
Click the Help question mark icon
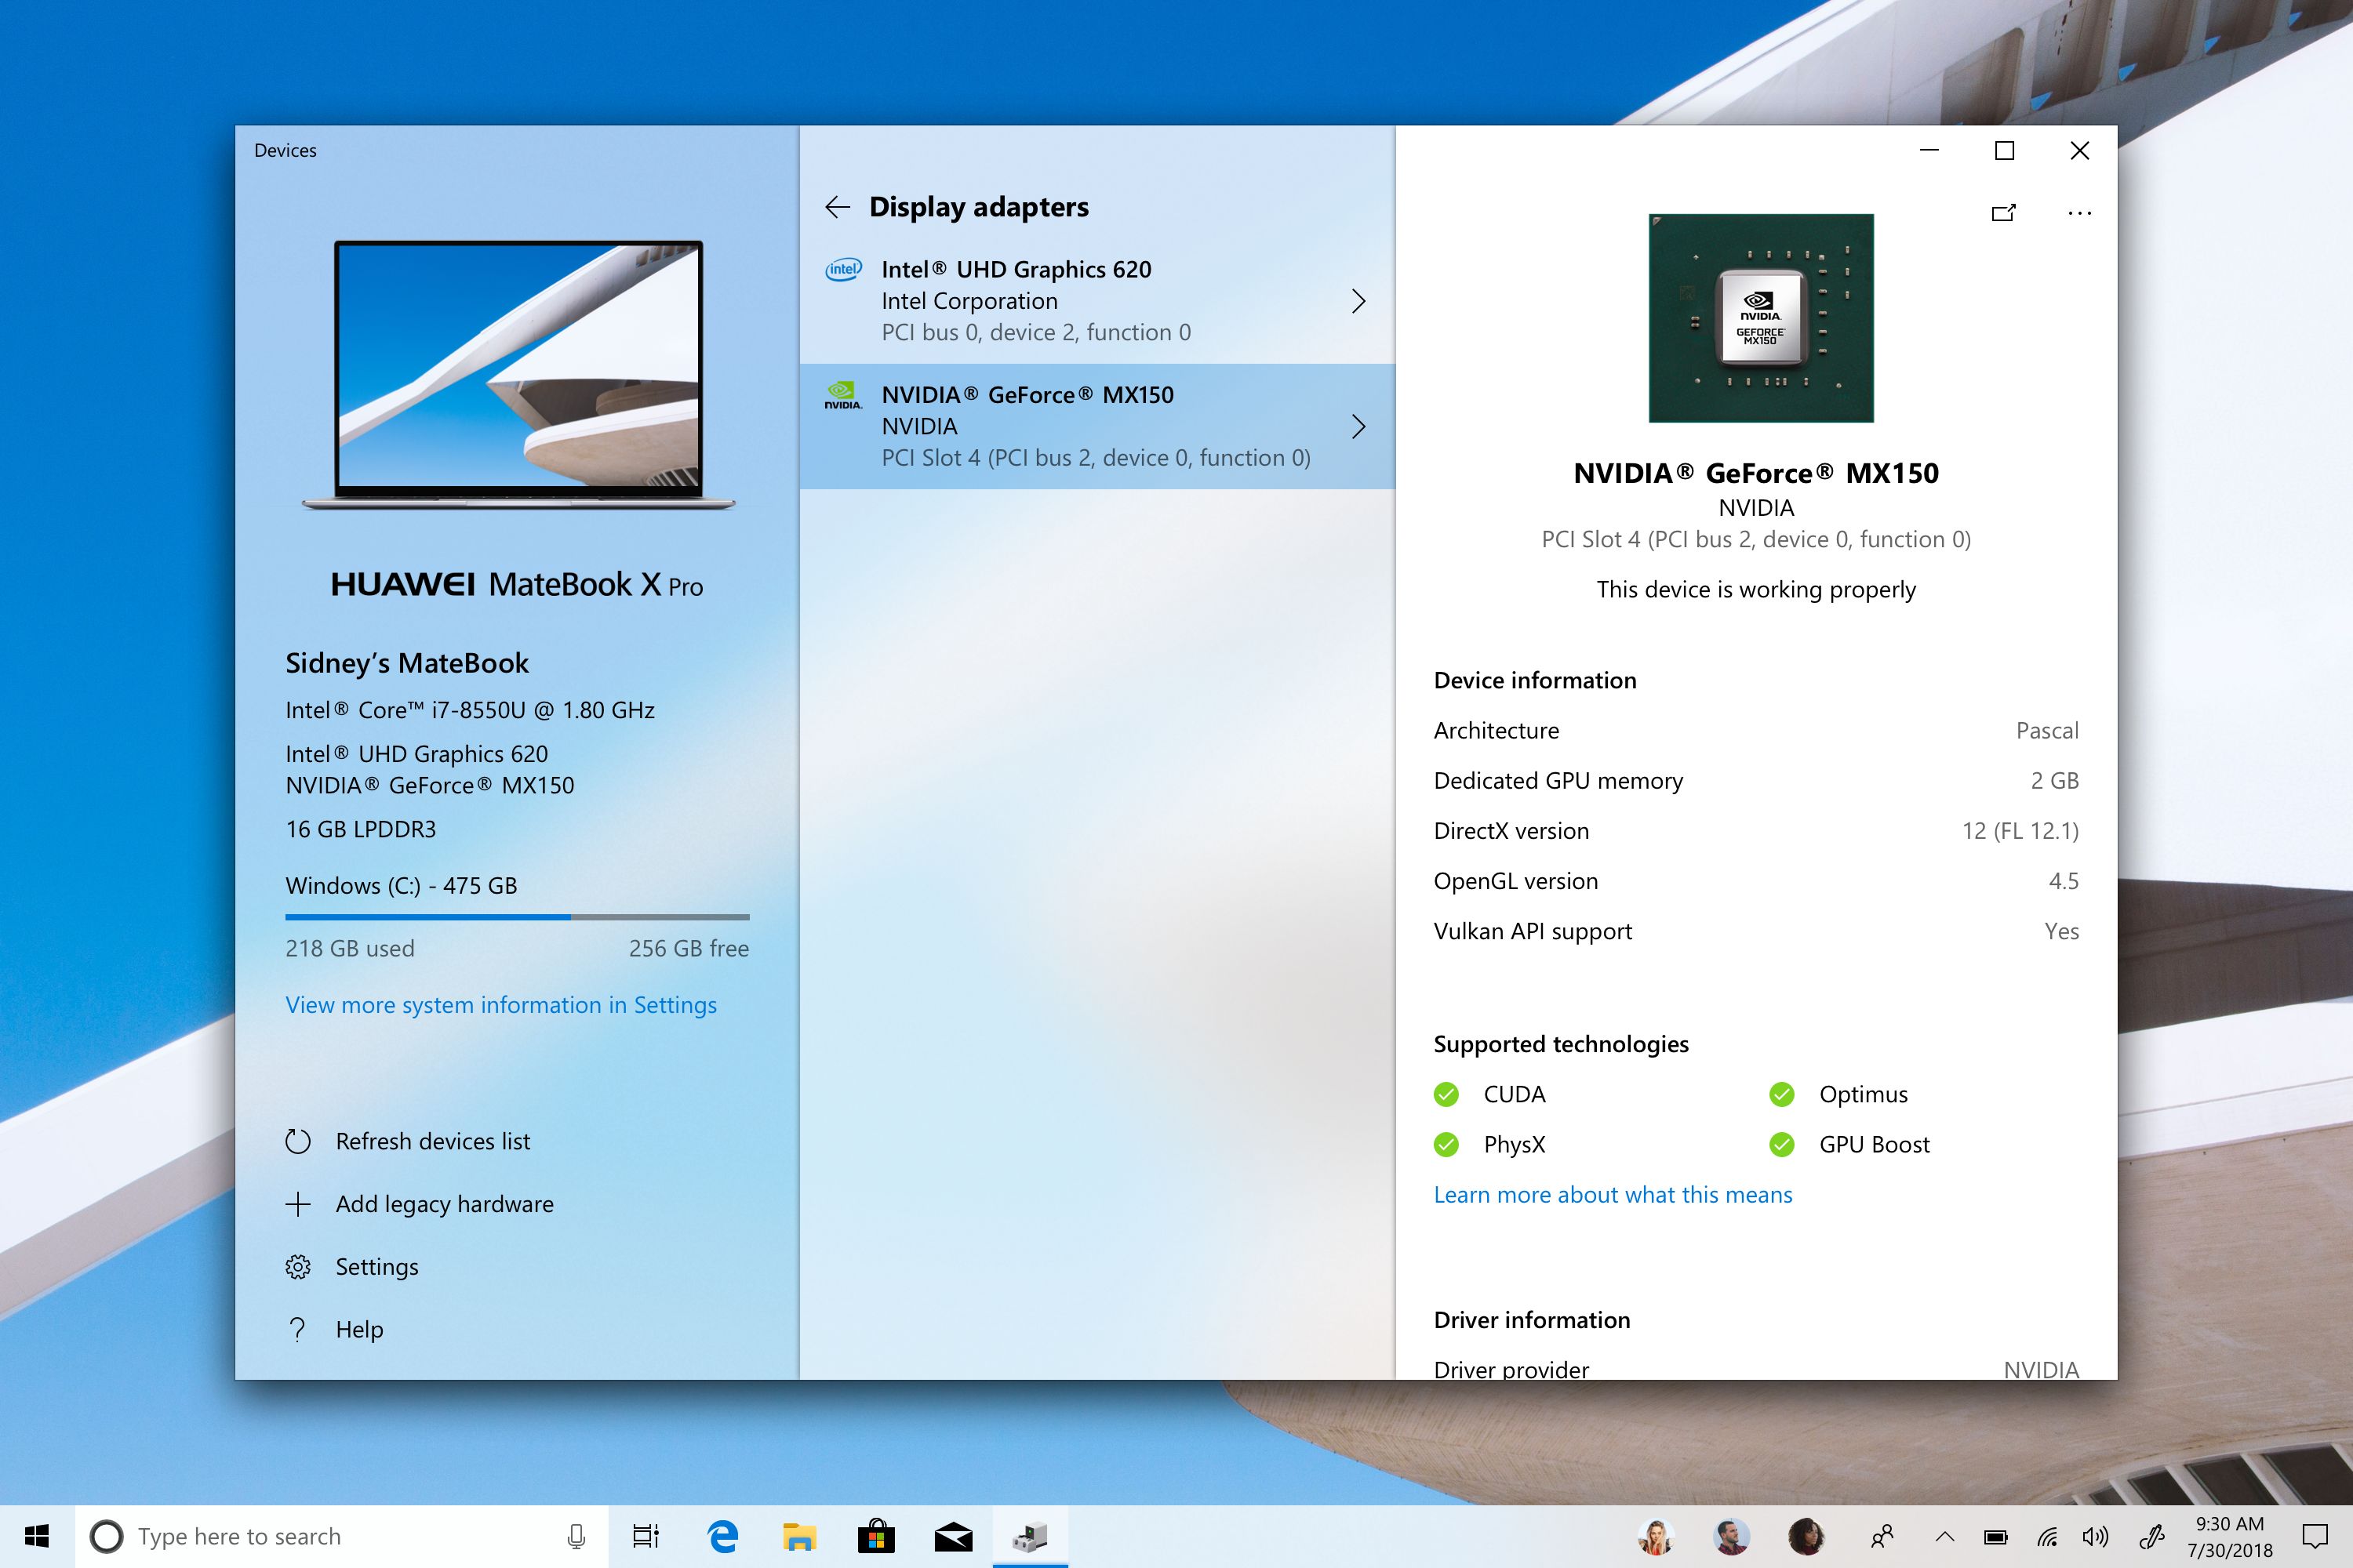pos(298,1329)
